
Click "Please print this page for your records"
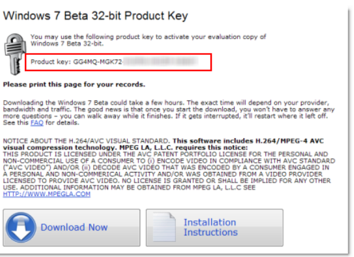pyautogui.click(x=74, y=85)
